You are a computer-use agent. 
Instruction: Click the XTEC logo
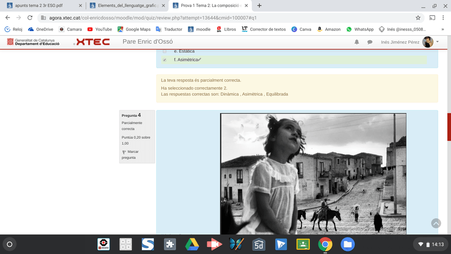point(93,42)
